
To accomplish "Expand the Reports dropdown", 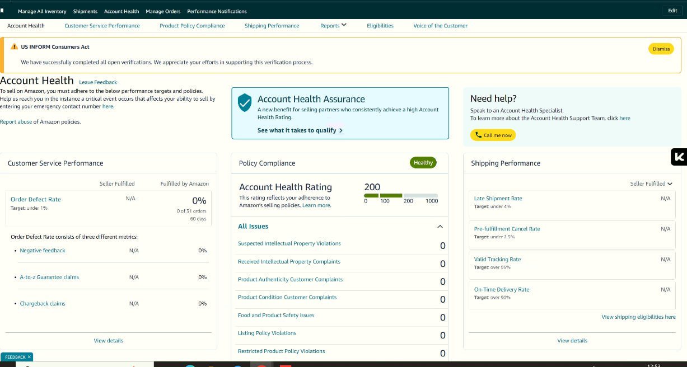I will [x=333, y=26].
